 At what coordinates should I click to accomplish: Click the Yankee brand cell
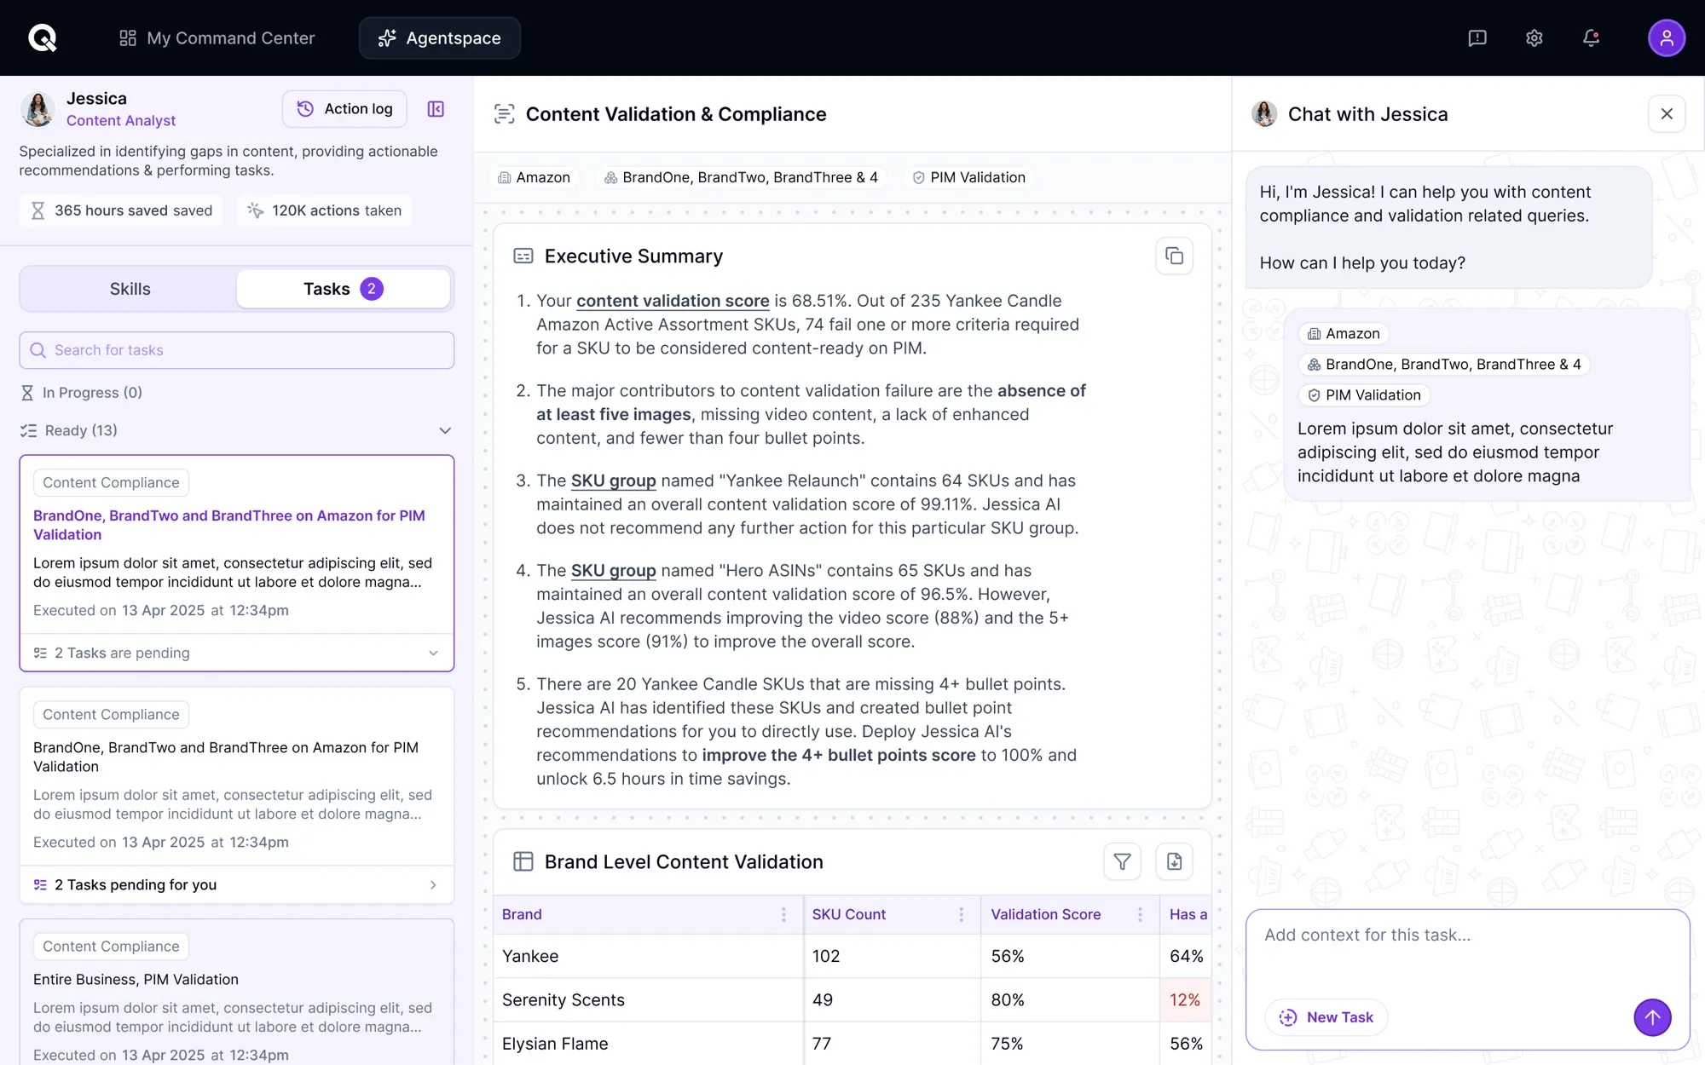coord(648,956)
